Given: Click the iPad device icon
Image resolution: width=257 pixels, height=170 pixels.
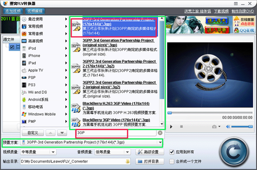Looking at the screenshot, I should coord(24,63).
